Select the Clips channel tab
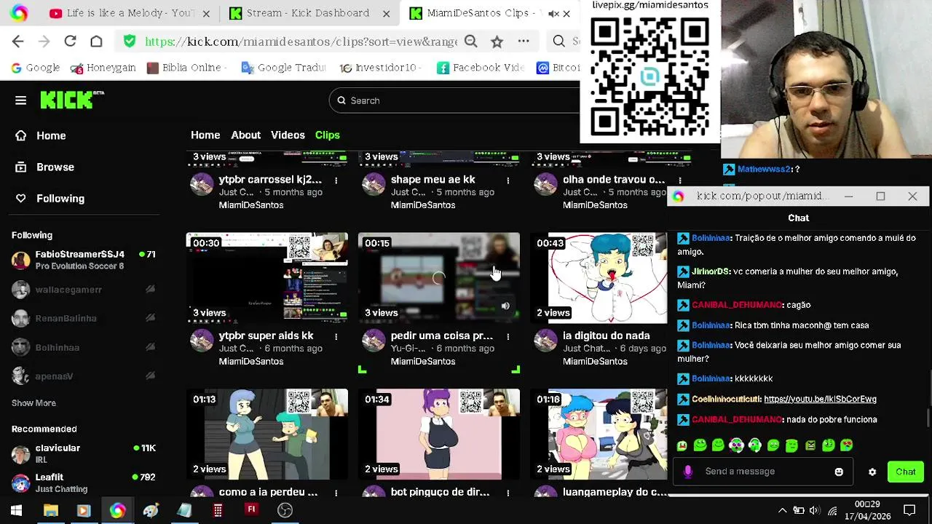 [327, 135]
